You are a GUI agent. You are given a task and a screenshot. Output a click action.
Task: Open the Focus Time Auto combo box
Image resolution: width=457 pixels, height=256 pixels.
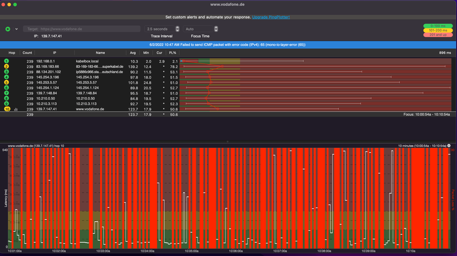coord(198,29)
